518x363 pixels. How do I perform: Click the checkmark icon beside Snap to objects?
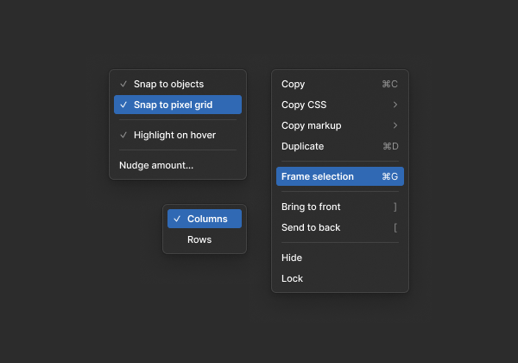[x=123, y=84]
